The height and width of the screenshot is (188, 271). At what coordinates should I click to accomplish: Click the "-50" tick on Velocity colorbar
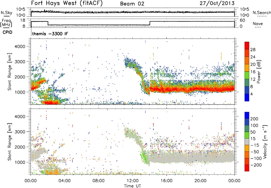[255, 152]
